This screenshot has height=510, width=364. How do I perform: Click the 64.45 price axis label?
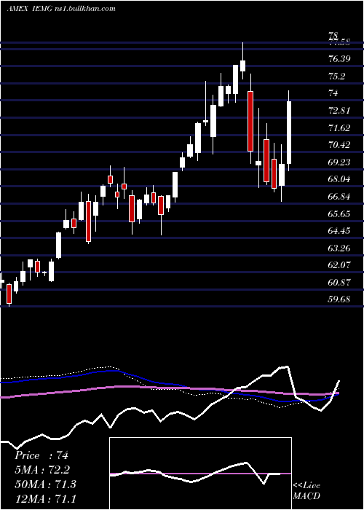[x=339, y=231]
